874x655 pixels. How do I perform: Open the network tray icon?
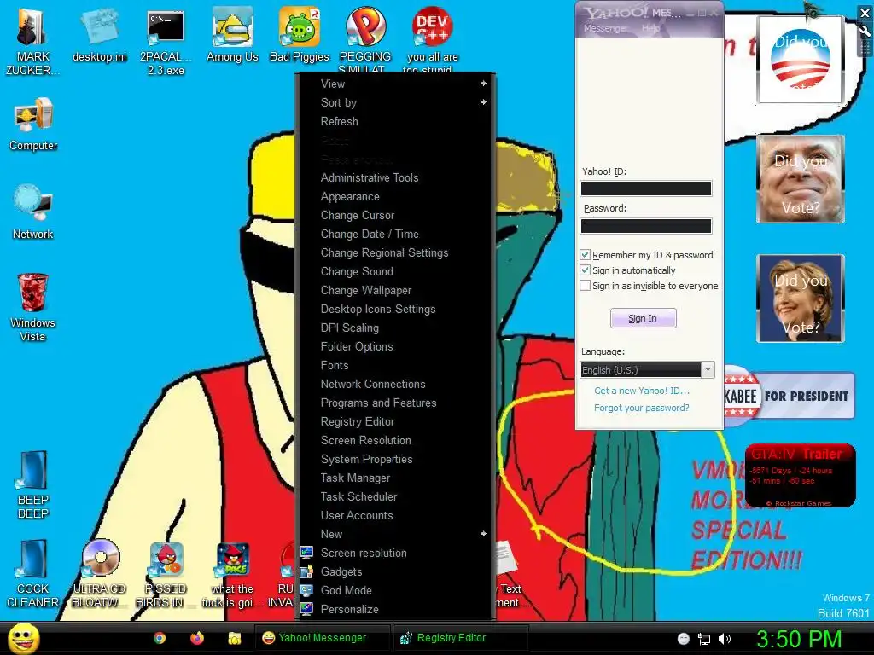(704, 639)
